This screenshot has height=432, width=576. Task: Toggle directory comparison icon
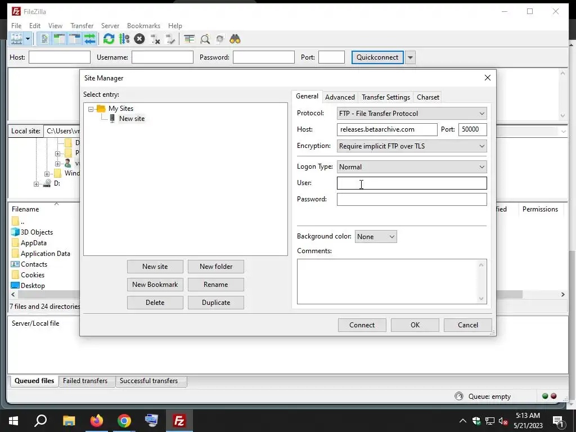click(x=205, y=39)
